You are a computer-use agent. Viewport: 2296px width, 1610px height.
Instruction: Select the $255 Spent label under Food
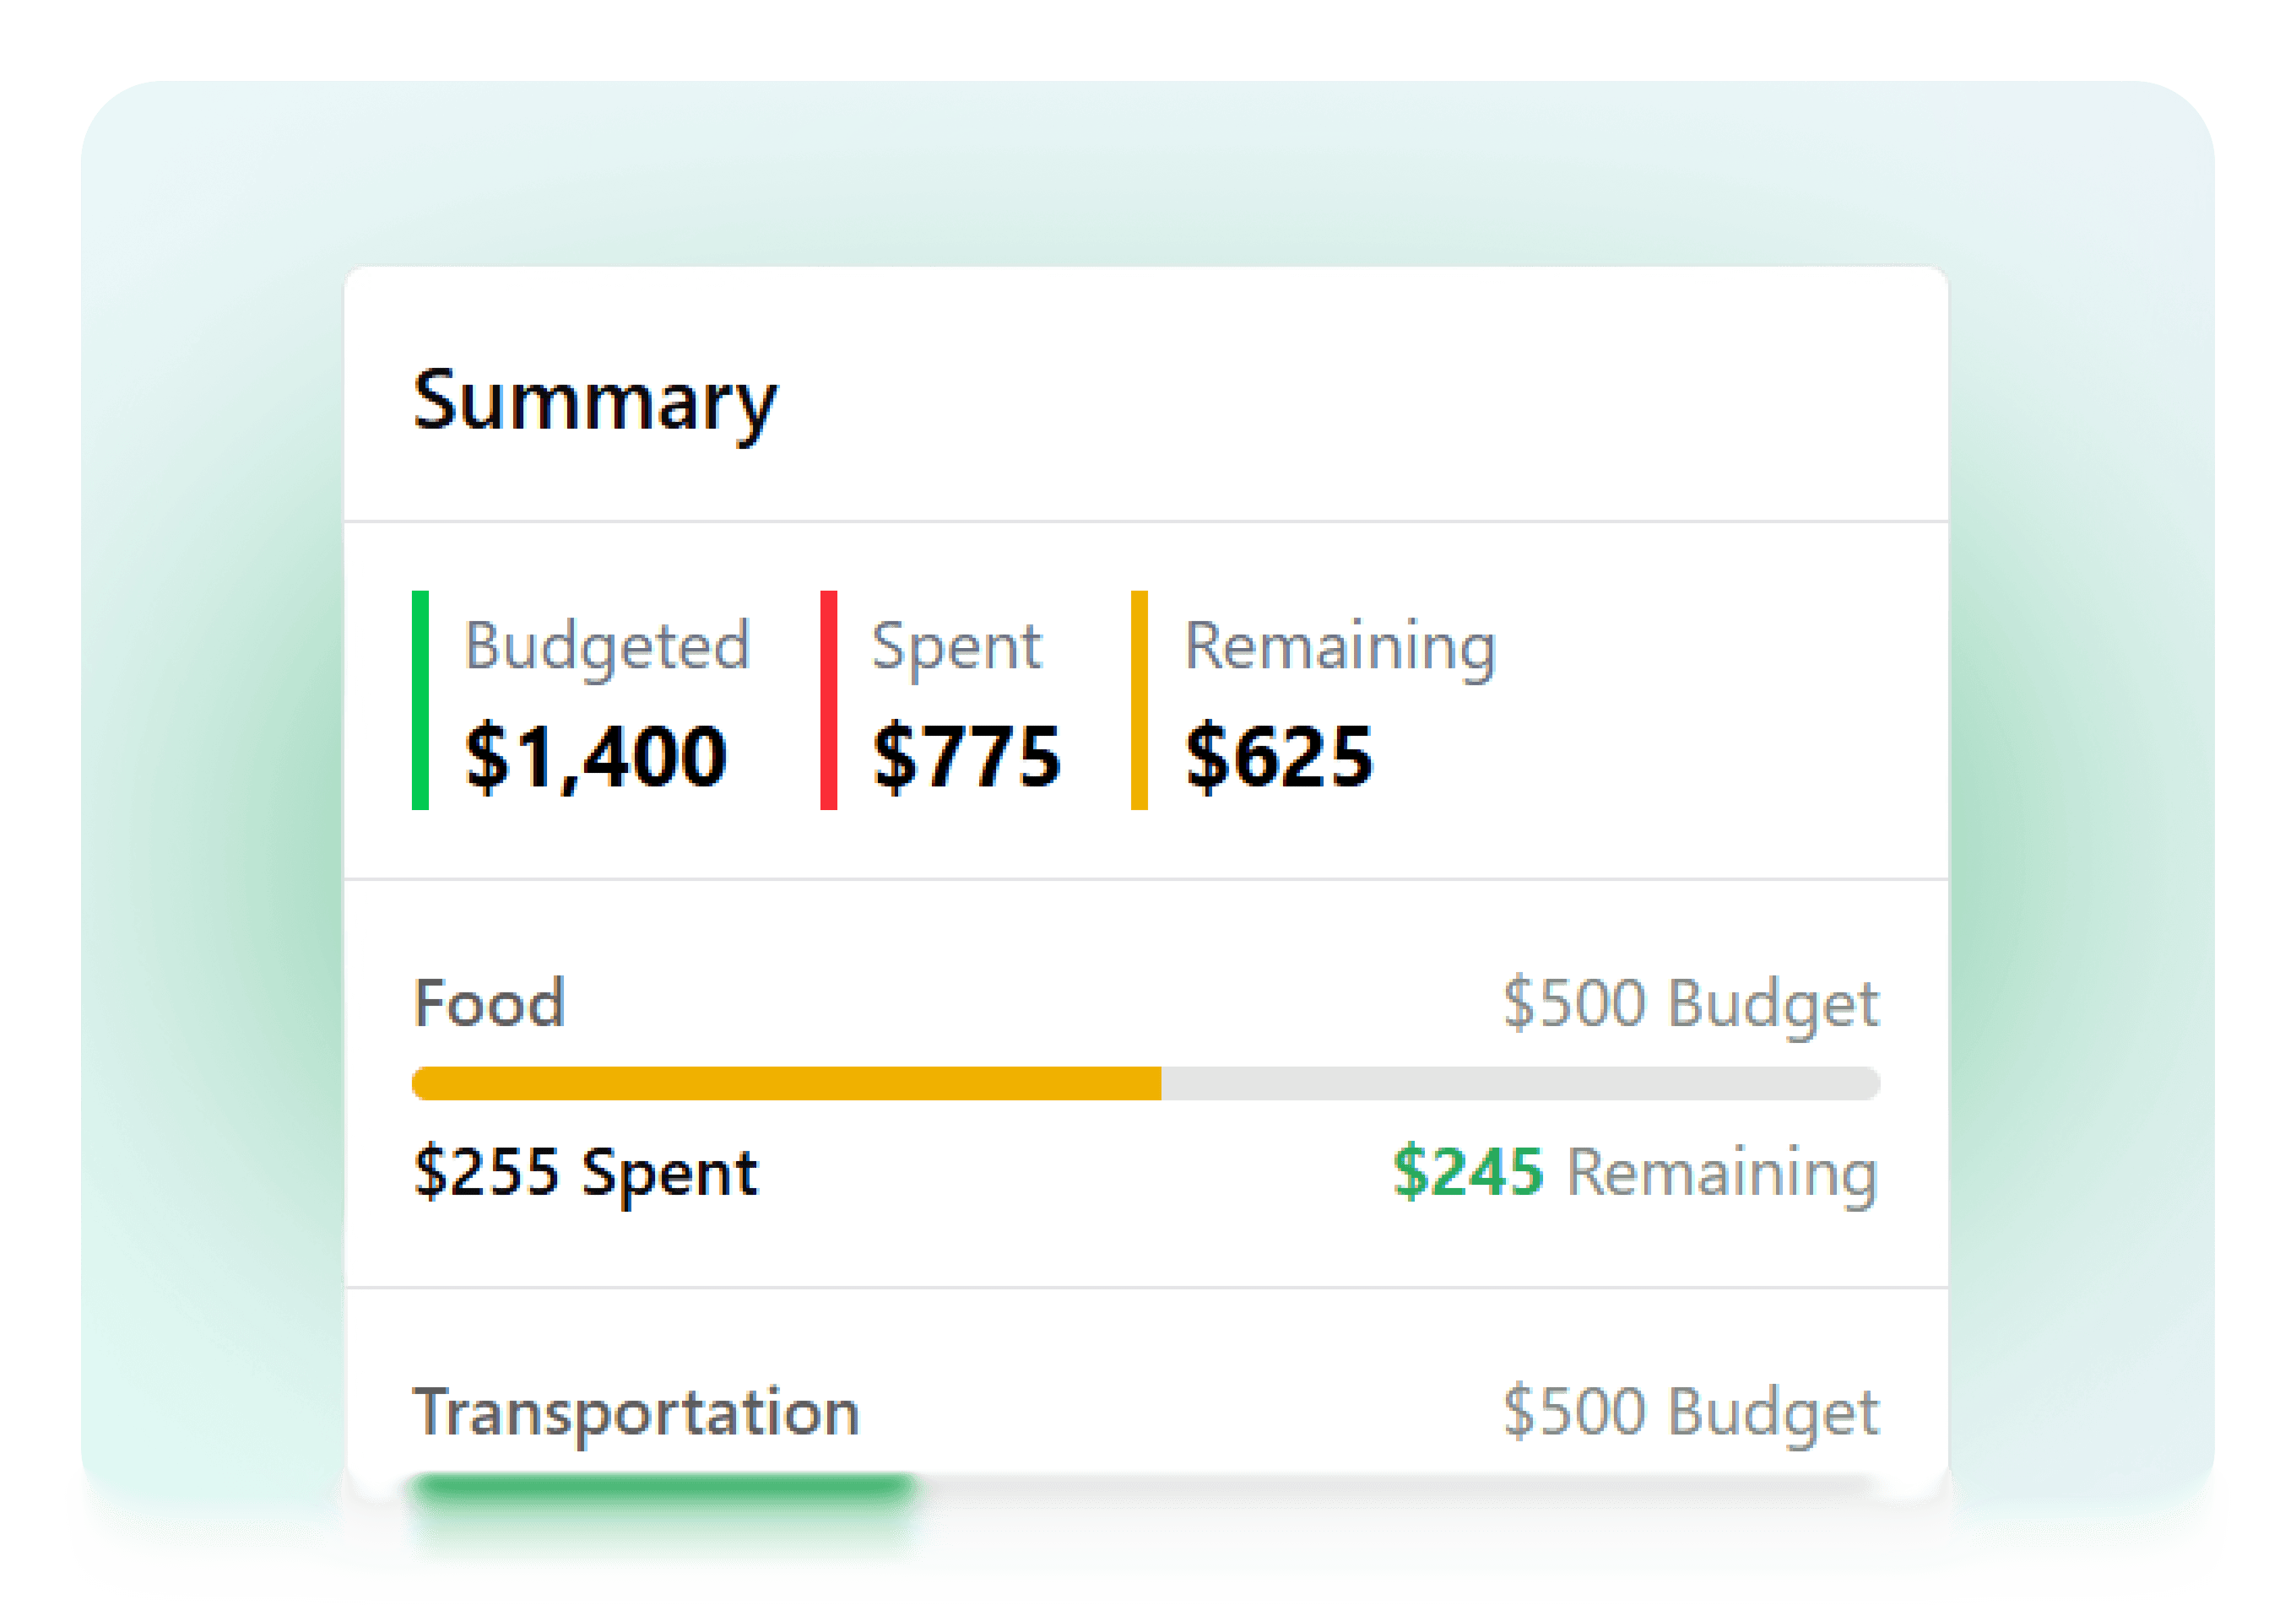click(585, 1172)
